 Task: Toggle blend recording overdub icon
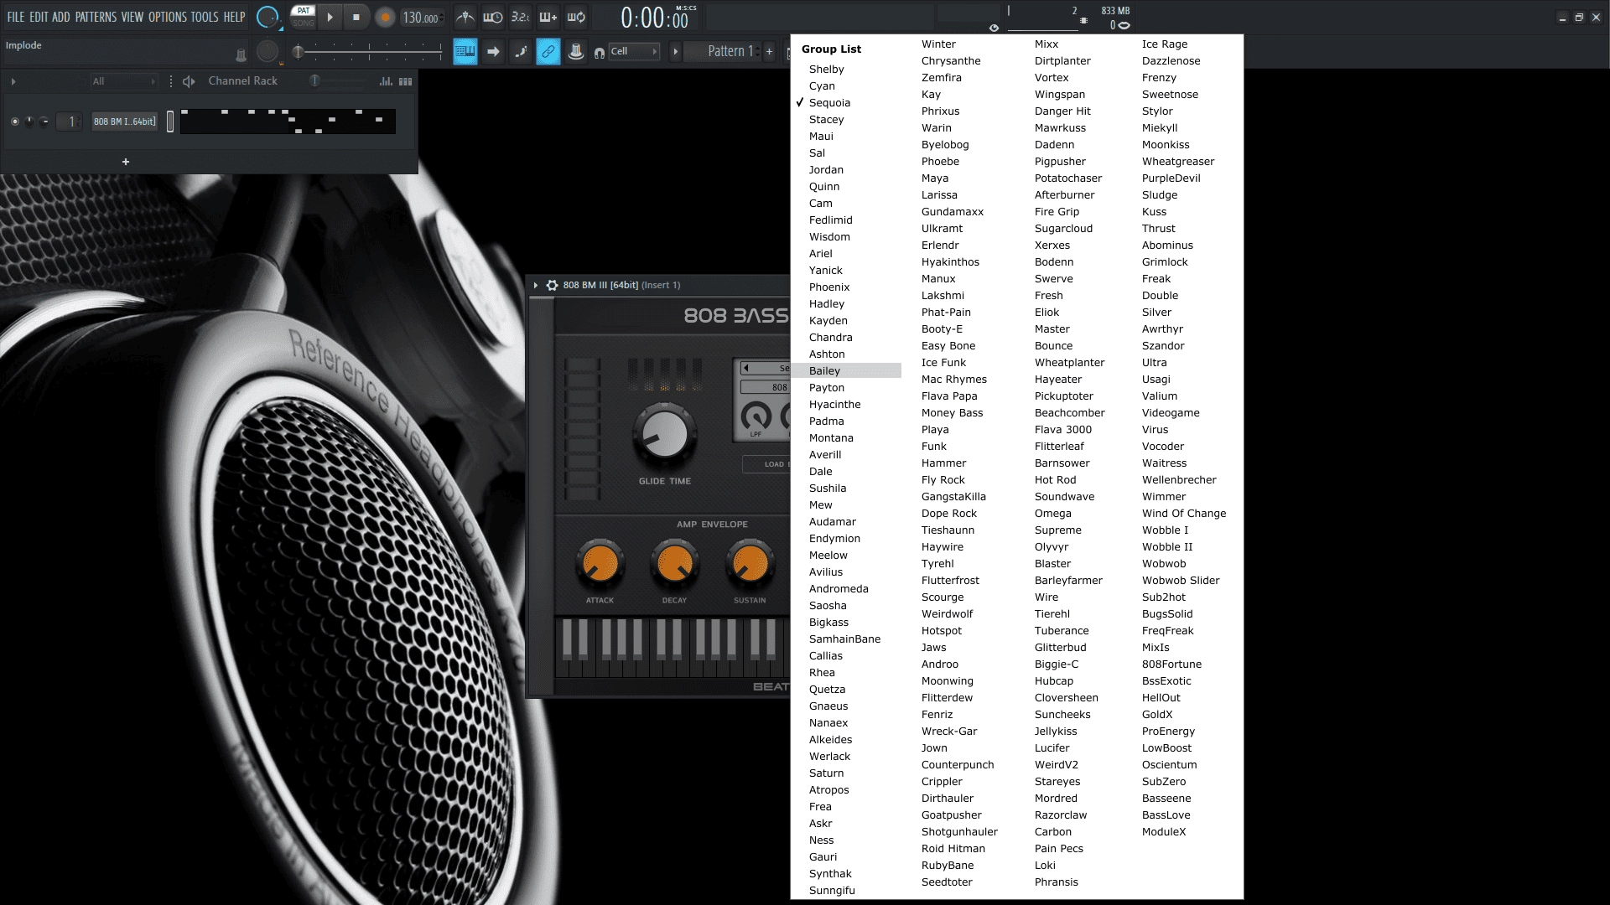[x=548, y=17]
